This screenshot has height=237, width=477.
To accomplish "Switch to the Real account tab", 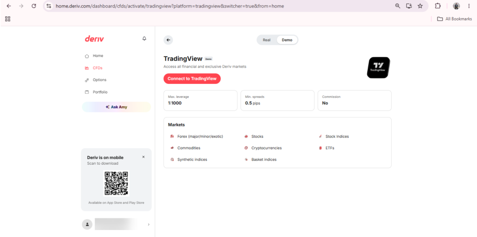I will click(x=266, y=40).
